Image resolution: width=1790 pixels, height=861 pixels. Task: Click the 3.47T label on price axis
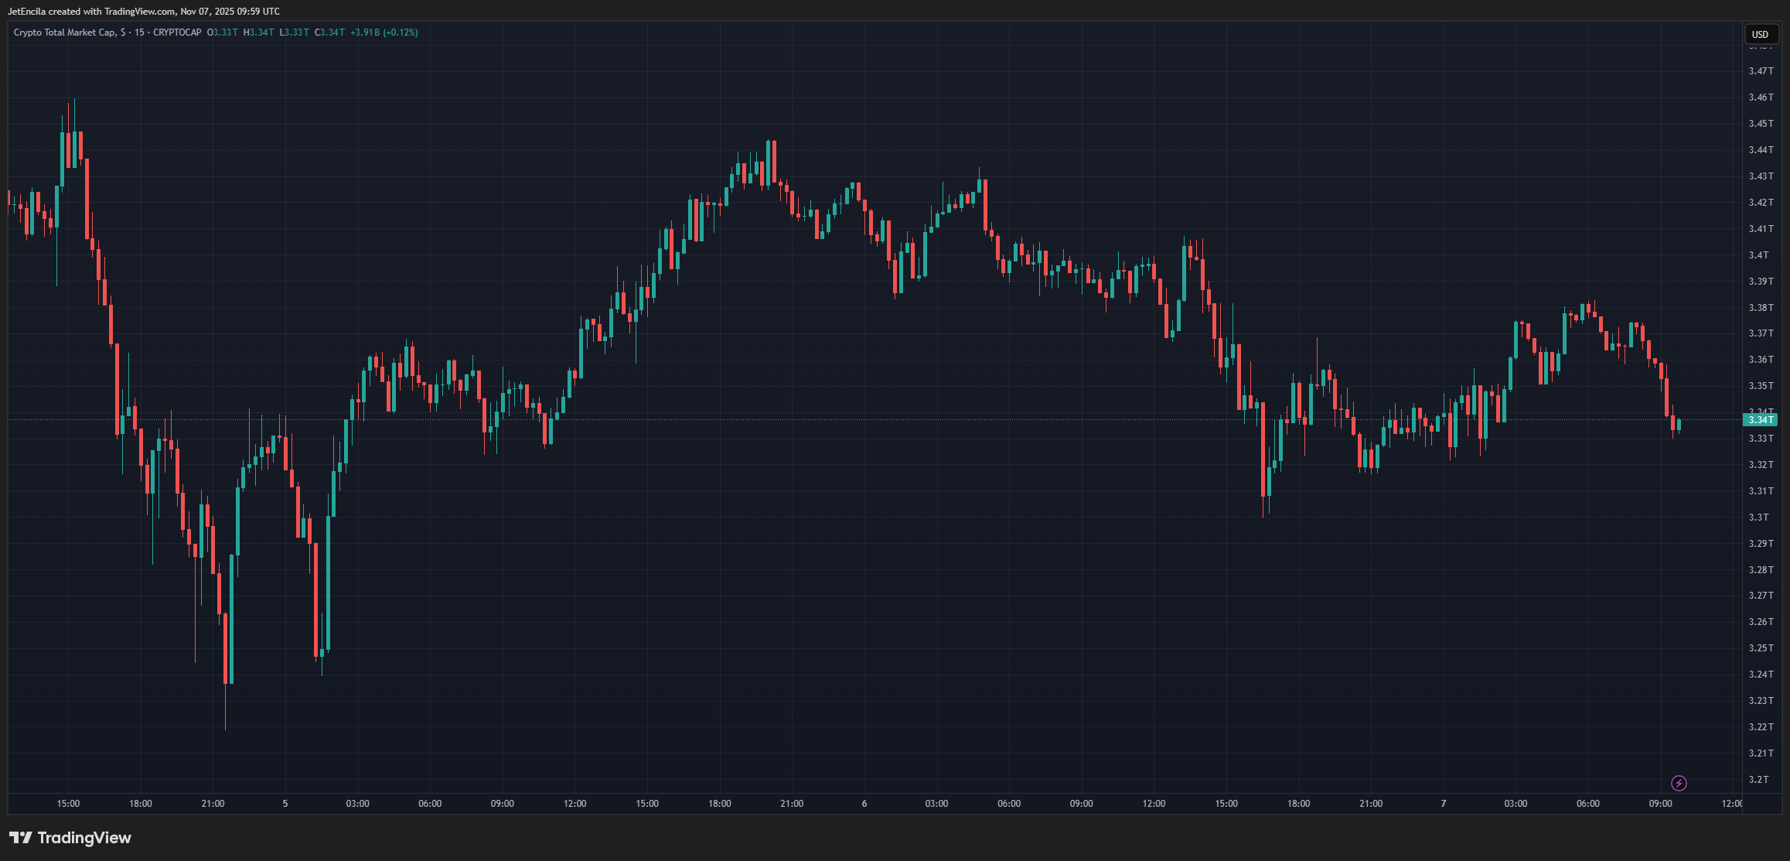1761,71
